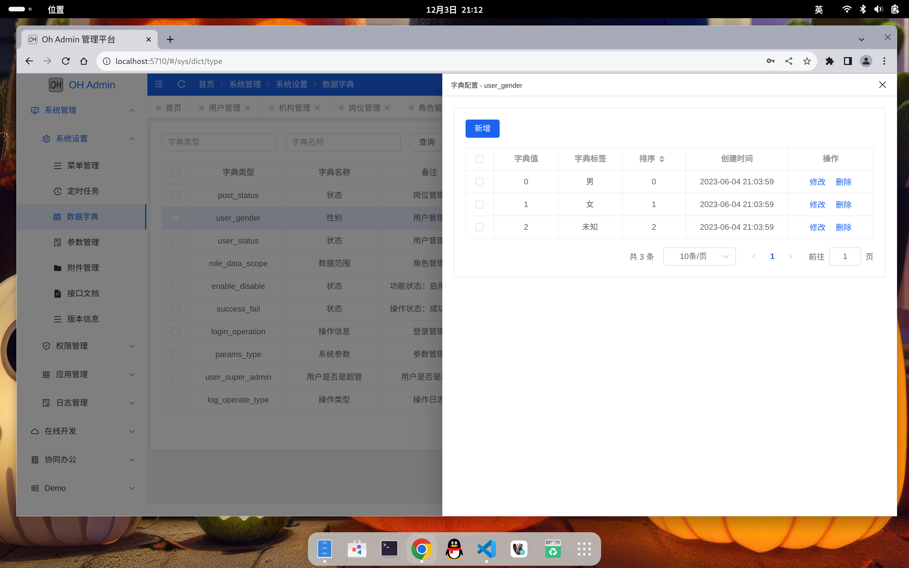Bookmark this page with the star icon
This screenshot has width=909, height=568.
pyautogui.click(x=807, y=61)
